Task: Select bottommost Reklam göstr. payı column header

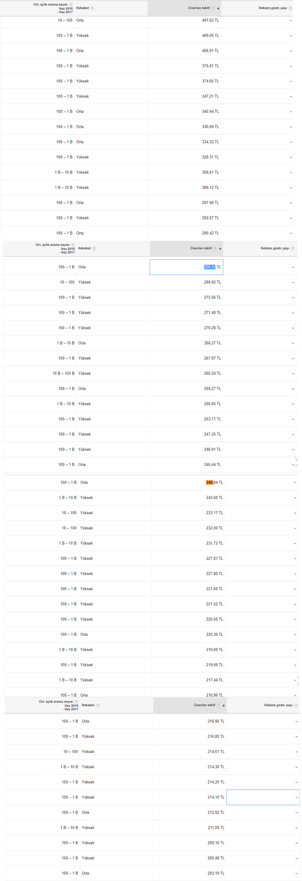Action: click(278, 705)
